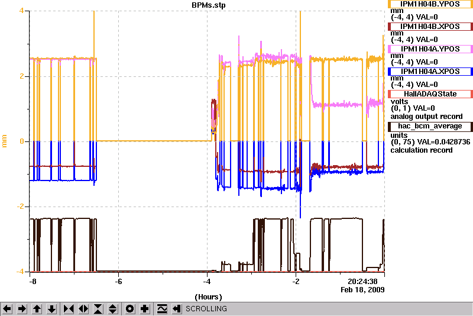This screenshot has width=473, height=316.
Task: Pan the plot left with the left-arrow icon
Action: tap(7, 309)
